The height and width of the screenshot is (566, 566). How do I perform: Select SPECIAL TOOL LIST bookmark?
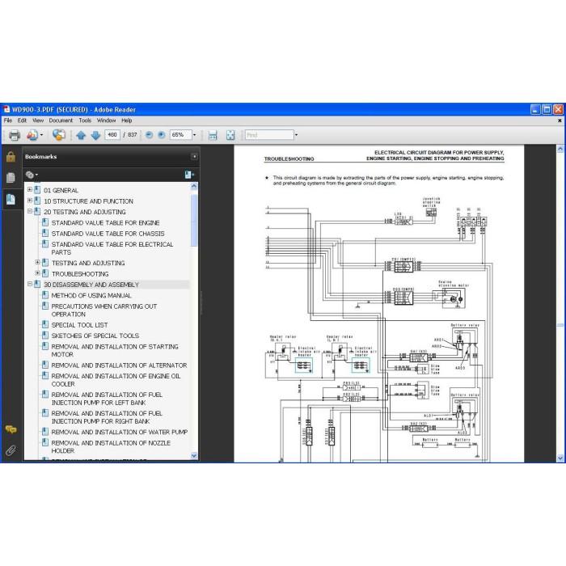point(79,325)
